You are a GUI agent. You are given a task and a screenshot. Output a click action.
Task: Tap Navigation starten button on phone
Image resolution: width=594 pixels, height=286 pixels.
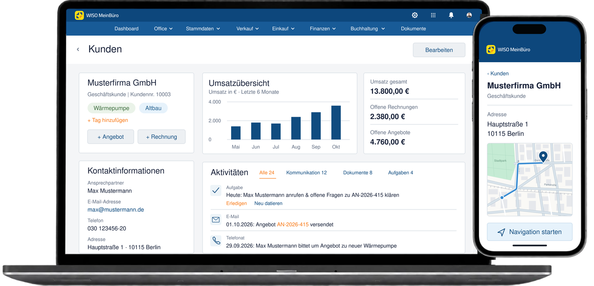[x=529, y=232]
